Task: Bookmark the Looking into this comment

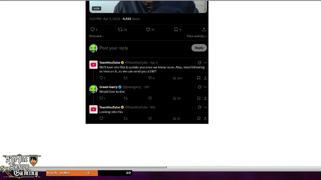Action: 199,118
